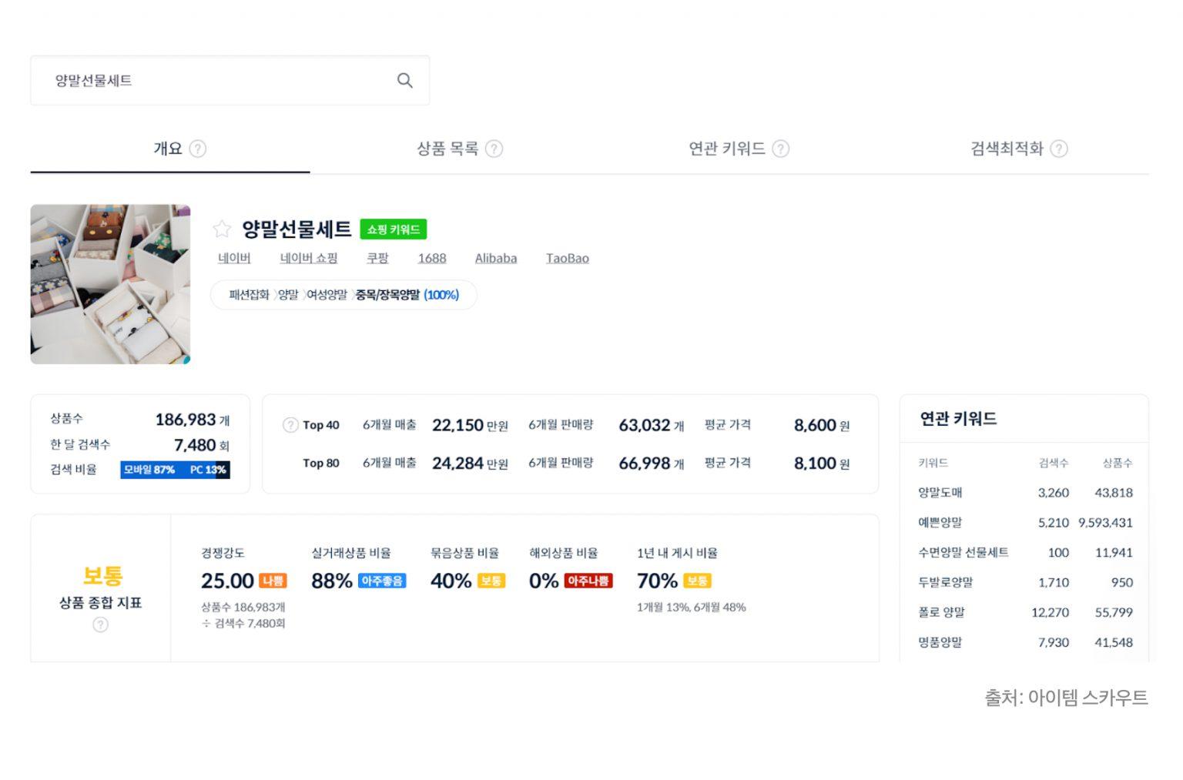
Task: Open the 검색최적화 tab
Action: coord(1006,149)
